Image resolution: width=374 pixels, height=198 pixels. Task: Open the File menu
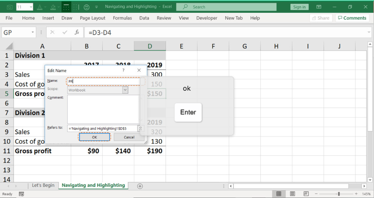point(9,18)
